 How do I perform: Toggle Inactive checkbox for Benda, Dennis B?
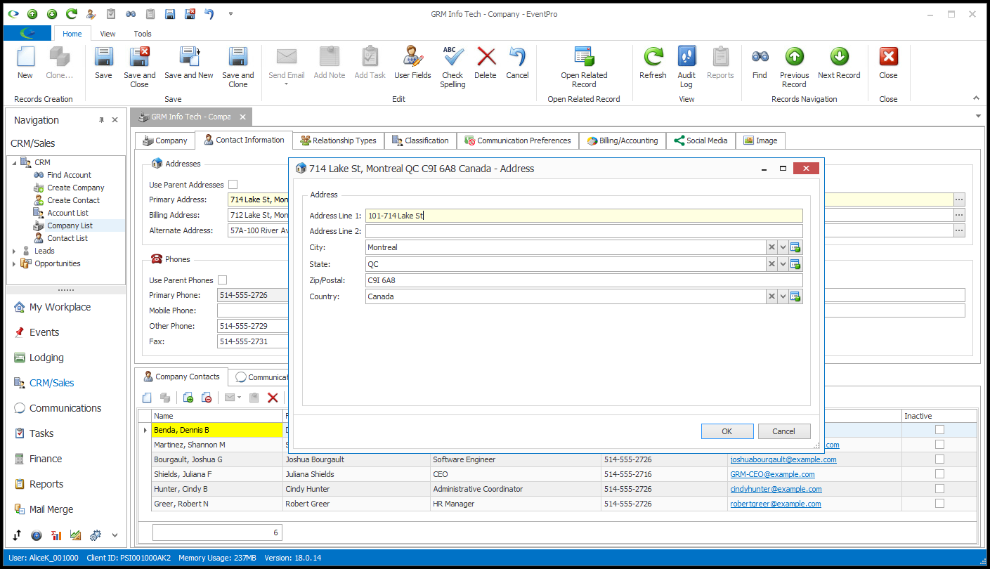(x=939, y=430)
